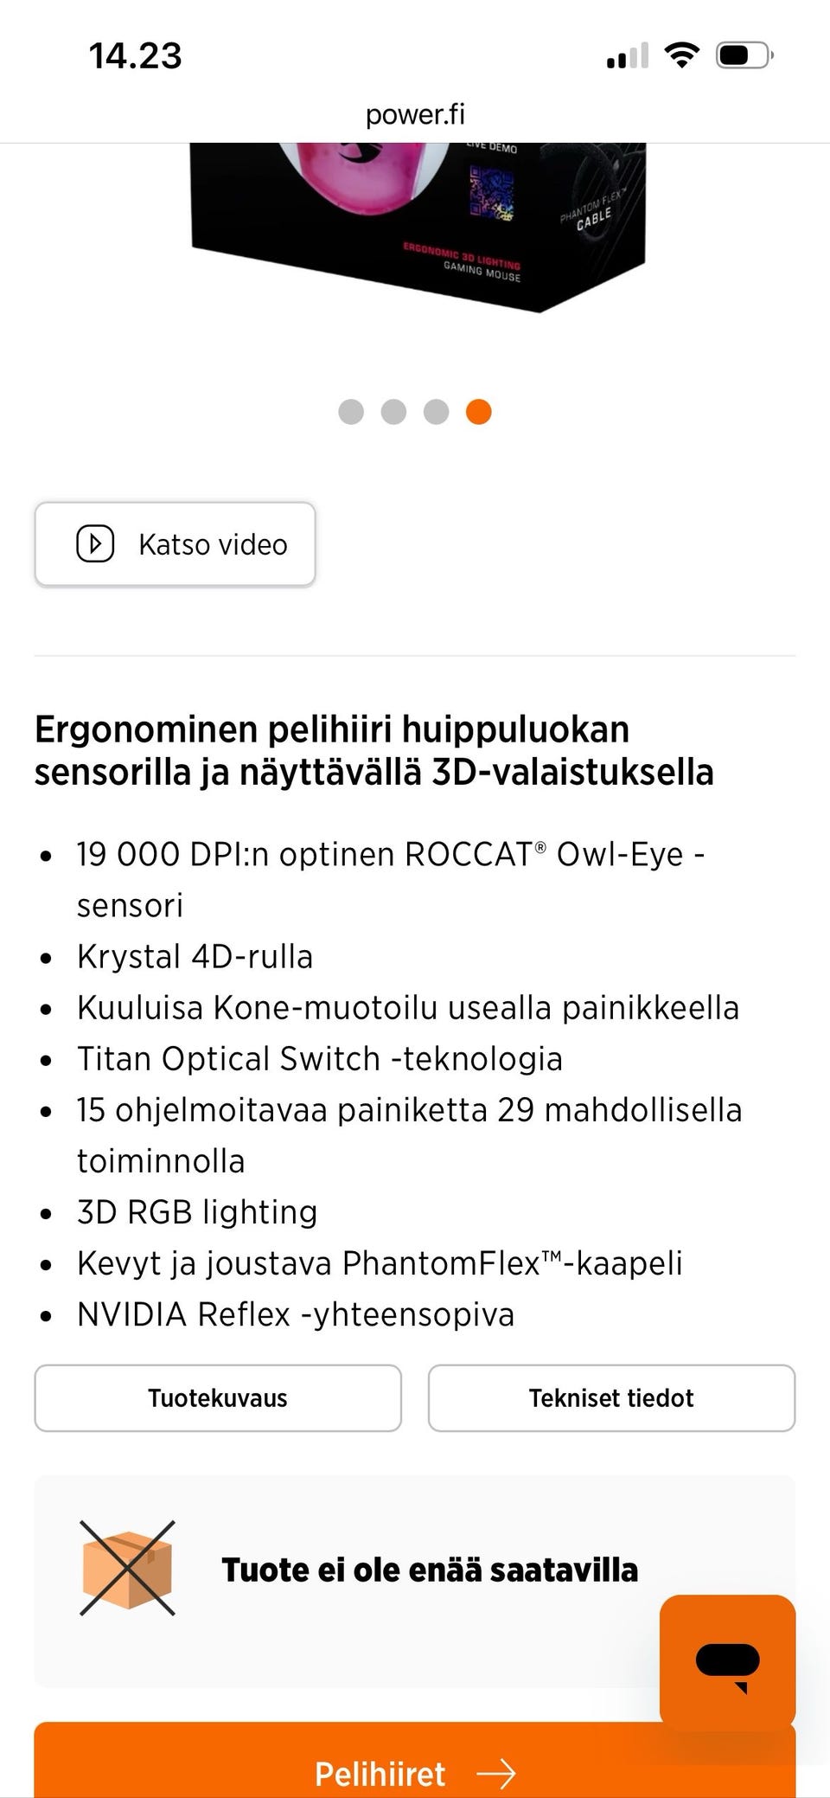Tap the play icon inside Katso video button
Screen dimensions: 830x1798
click(95, 543)
